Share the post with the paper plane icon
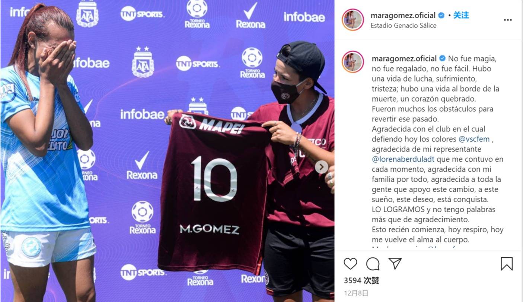 [x=395, y=264]
